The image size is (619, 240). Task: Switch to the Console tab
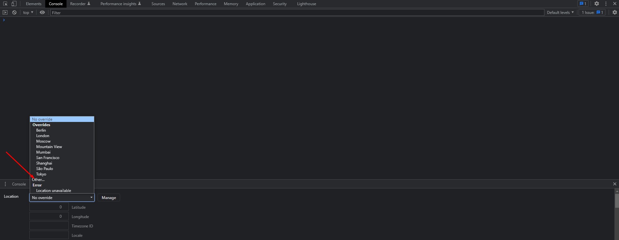(x=56, y=4)
